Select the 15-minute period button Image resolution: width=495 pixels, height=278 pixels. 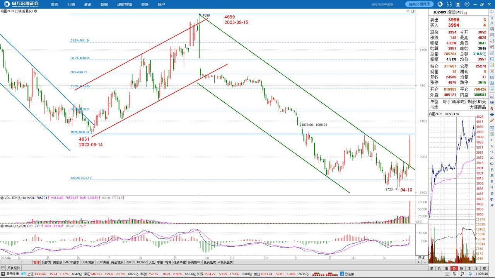[x=492, y=152]
